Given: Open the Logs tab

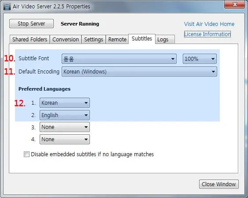Looking at the screenshot, I should pos(165,39).
